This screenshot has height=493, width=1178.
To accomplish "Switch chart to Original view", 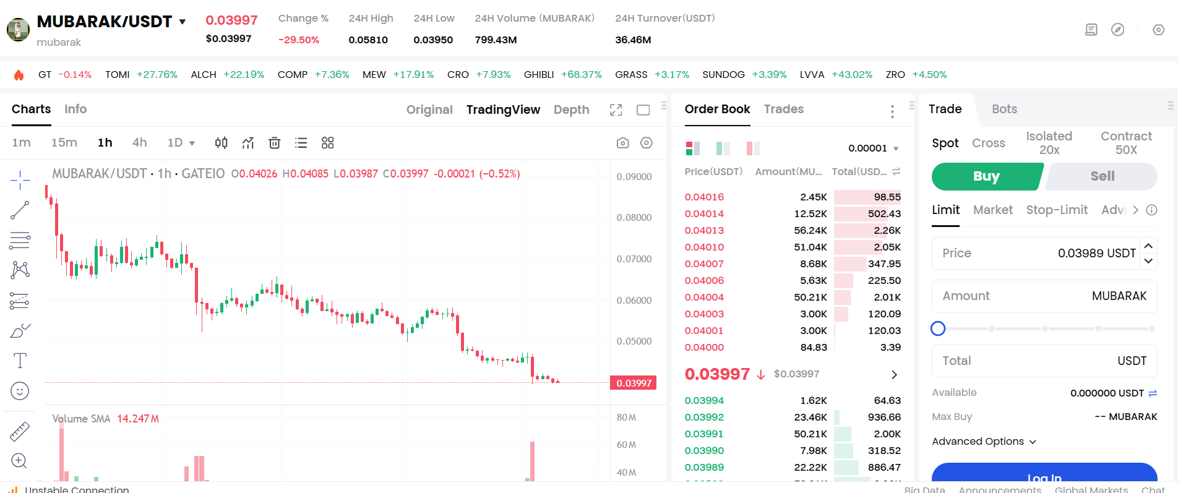I will tap(429, 109).
